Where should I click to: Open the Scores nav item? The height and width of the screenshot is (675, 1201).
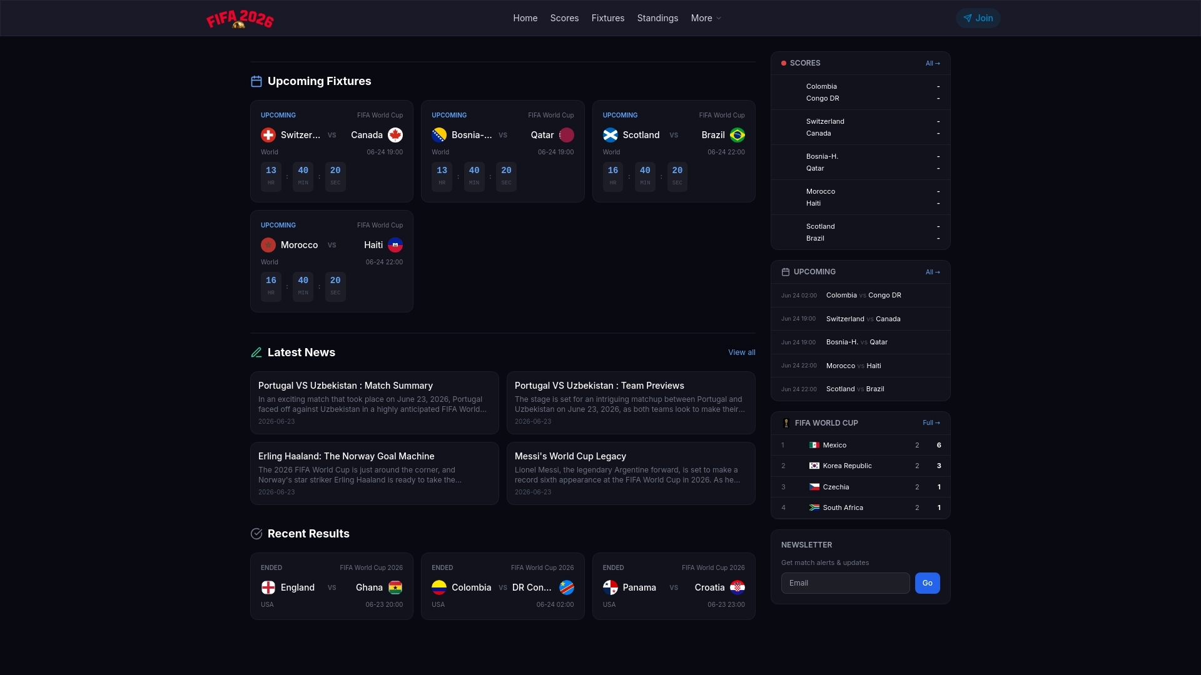coord(564,18)
